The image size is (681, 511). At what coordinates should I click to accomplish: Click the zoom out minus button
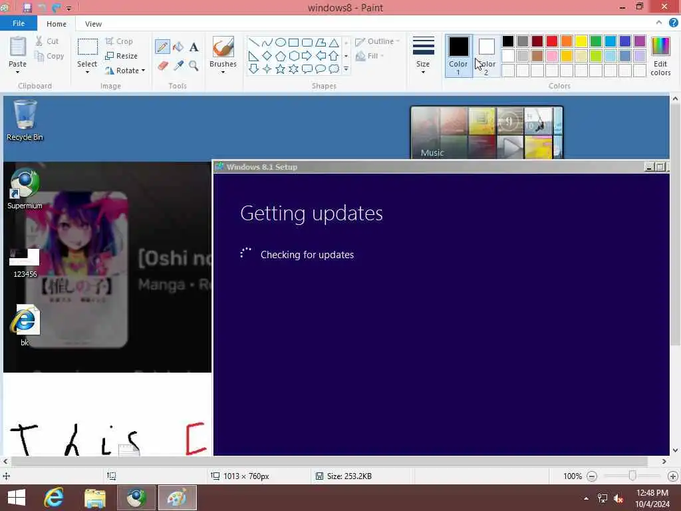(591, 476)
